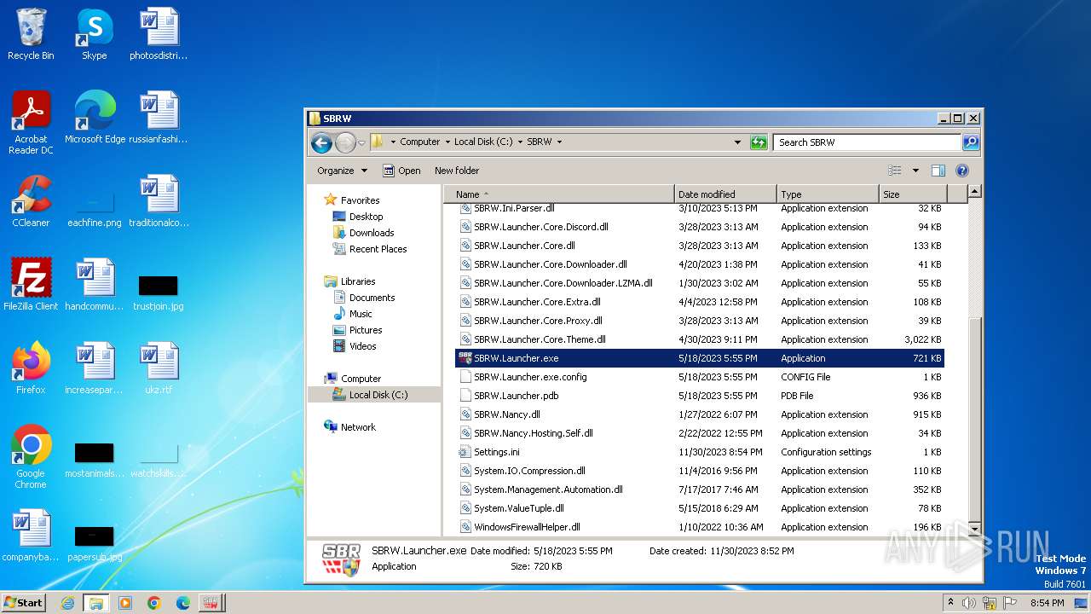Select Libraries in the navigation pane
This screenshot has height=614, width=1091.
click(x=358, y=281)
